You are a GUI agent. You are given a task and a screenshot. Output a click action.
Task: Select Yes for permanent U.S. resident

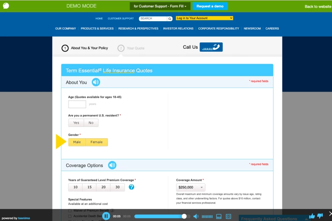76,123
